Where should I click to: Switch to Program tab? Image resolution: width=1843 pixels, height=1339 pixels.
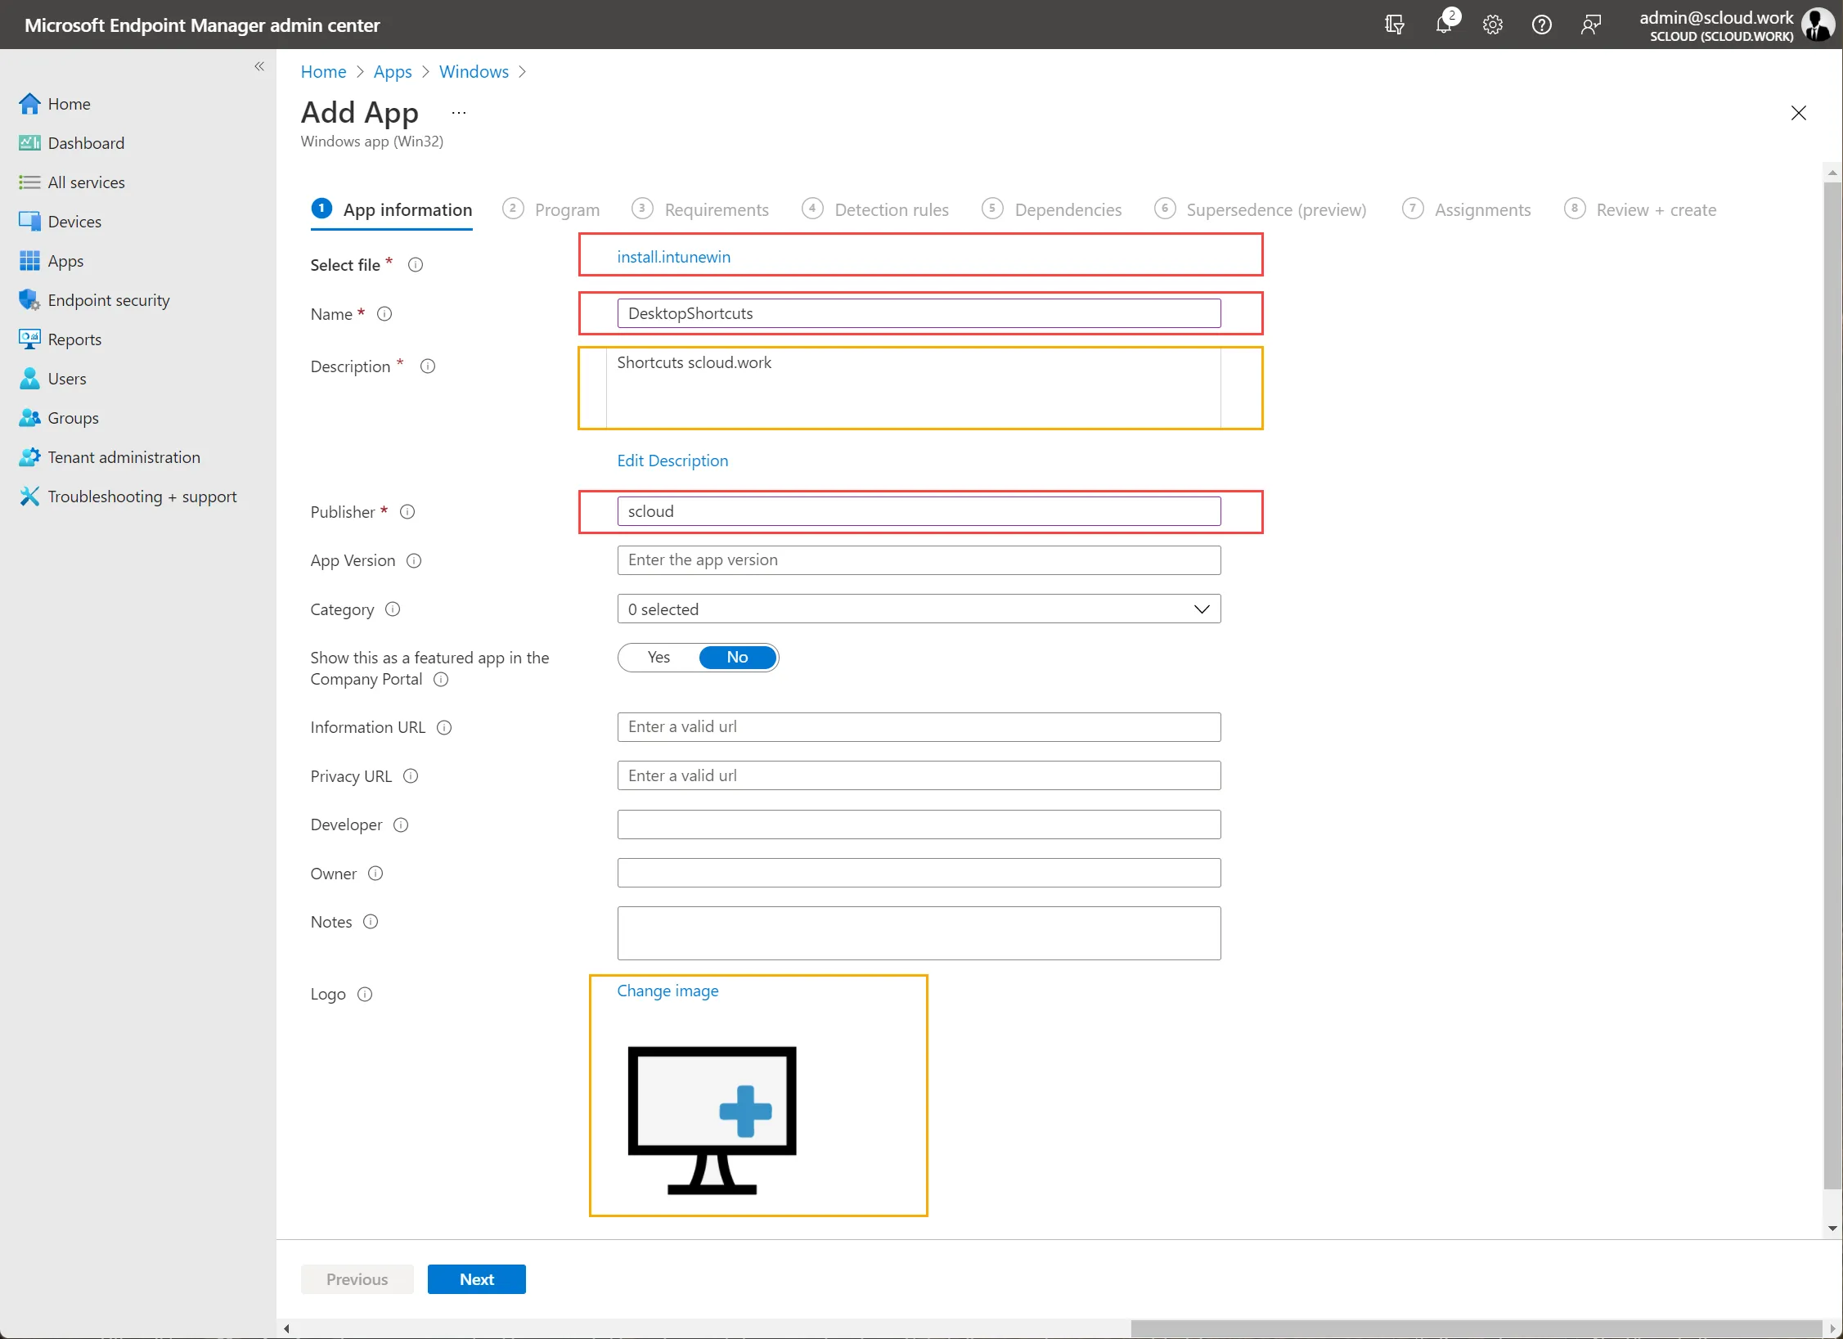pyautogui.click(x=551, y=210)
